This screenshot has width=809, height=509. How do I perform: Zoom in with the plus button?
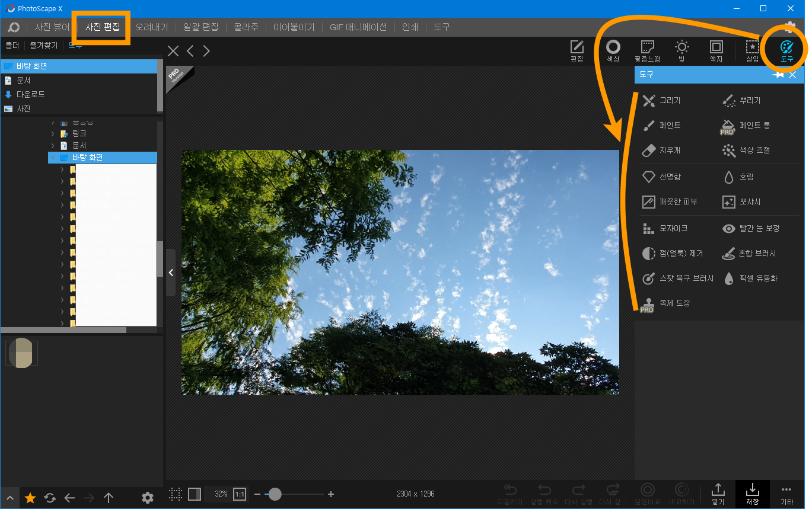[x=331, y=494]
